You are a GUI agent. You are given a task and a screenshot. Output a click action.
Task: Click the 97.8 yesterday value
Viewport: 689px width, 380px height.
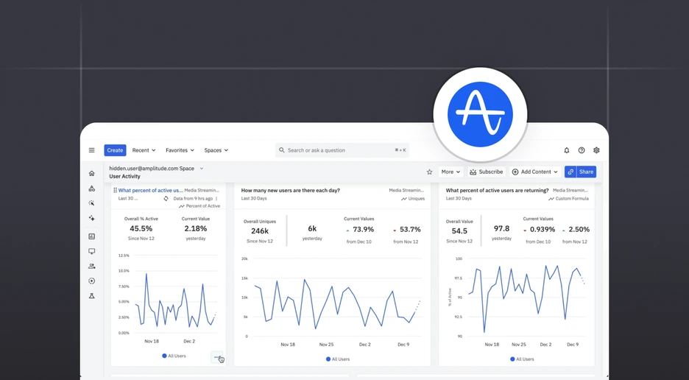point(501,229)
